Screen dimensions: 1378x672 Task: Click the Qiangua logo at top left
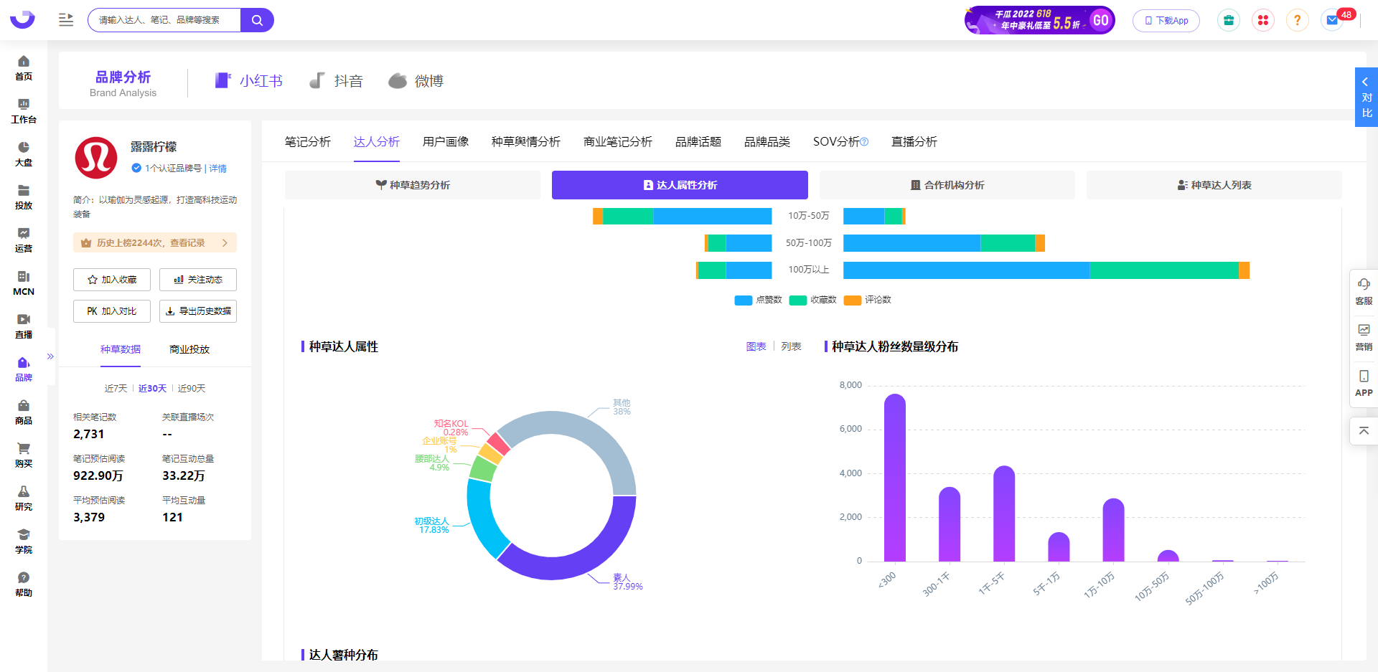click(22, 19)
